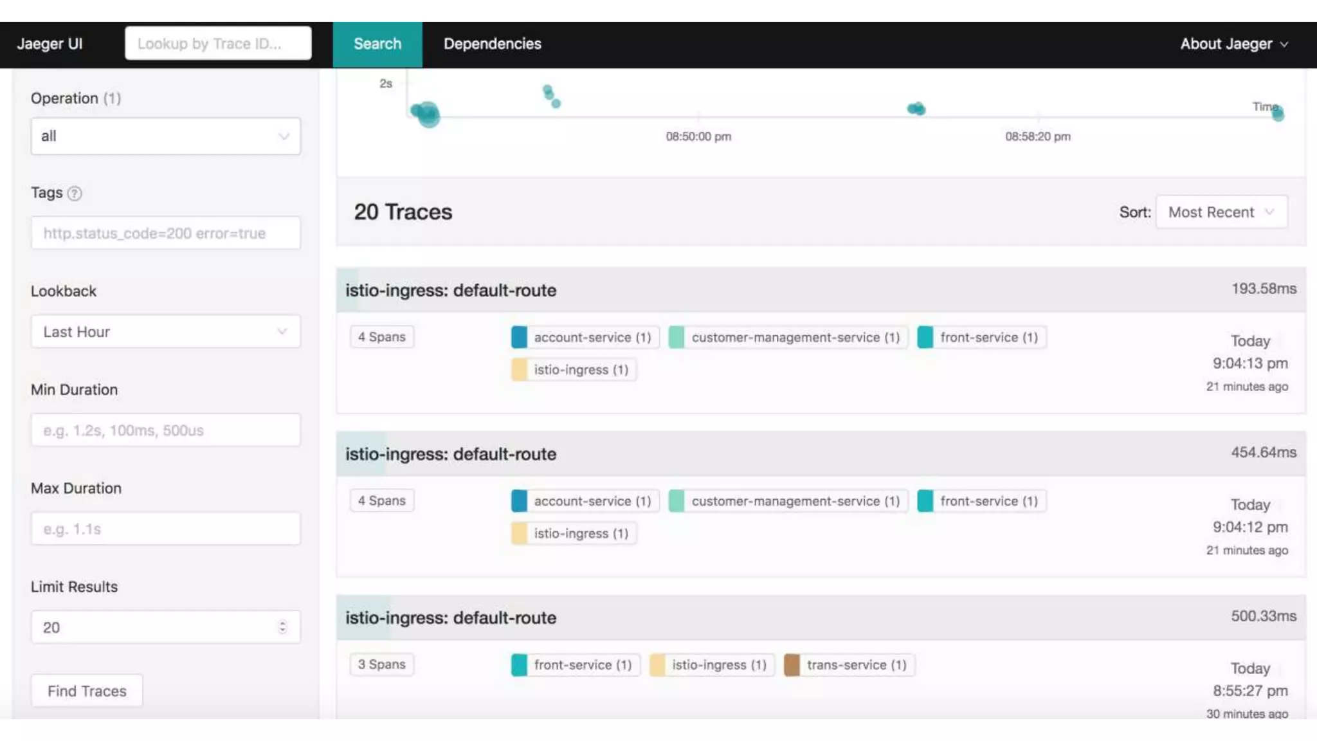Viewport: 1317px width, 741px height.
Task: Click into the Min Duration input
Action: pyautogui.click(x=165, y=430)
